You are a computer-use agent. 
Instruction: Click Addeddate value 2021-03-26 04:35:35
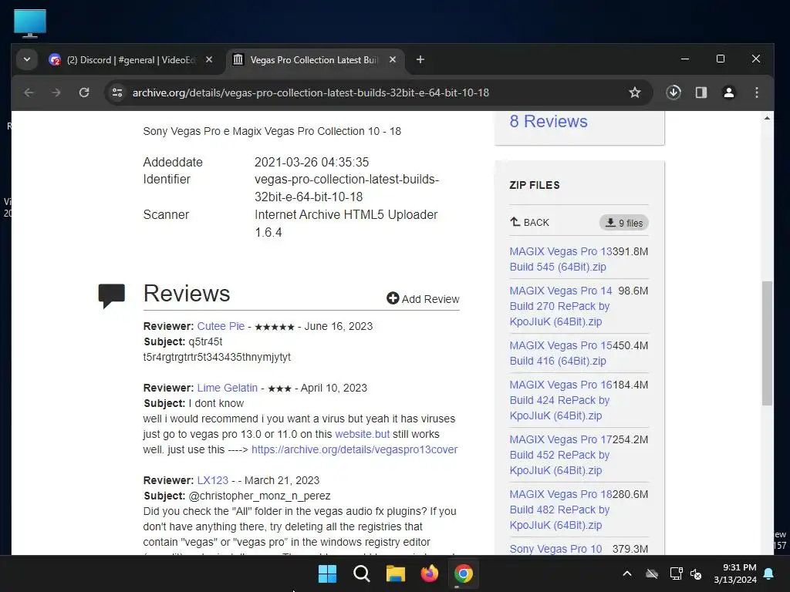click(x=312, y=162)
